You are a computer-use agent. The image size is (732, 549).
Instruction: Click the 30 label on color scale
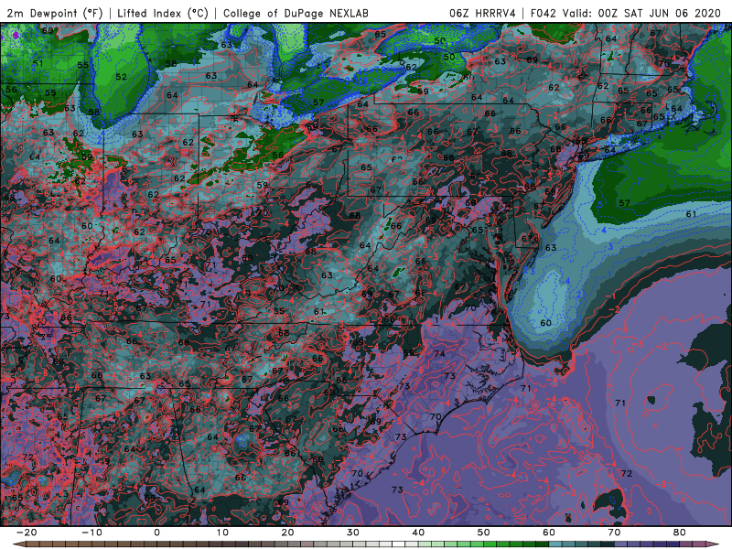click(x=353, y=533)
